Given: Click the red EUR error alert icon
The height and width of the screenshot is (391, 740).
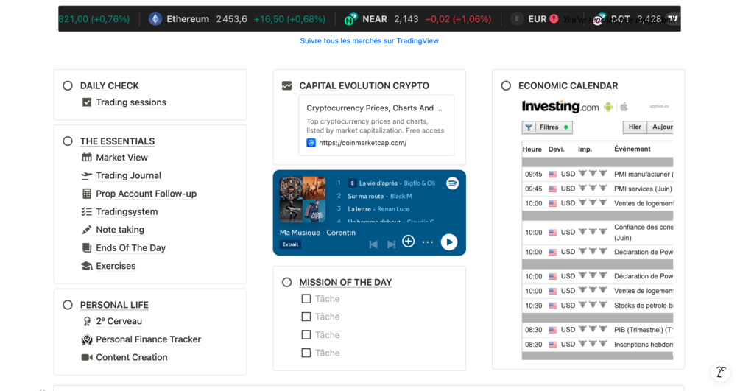Looking at the screenshot, I should pos(554,19).
